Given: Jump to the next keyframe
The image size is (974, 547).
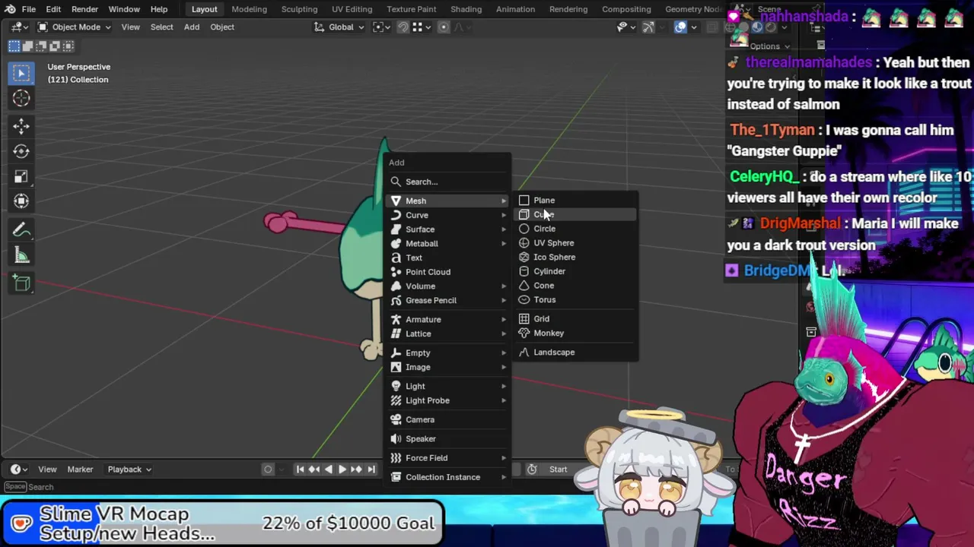Looking at the screenshot, I should coord(356,470).
